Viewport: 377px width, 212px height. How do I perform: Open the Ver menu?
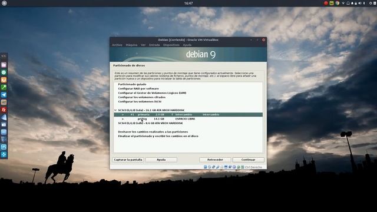click(143, 45)
